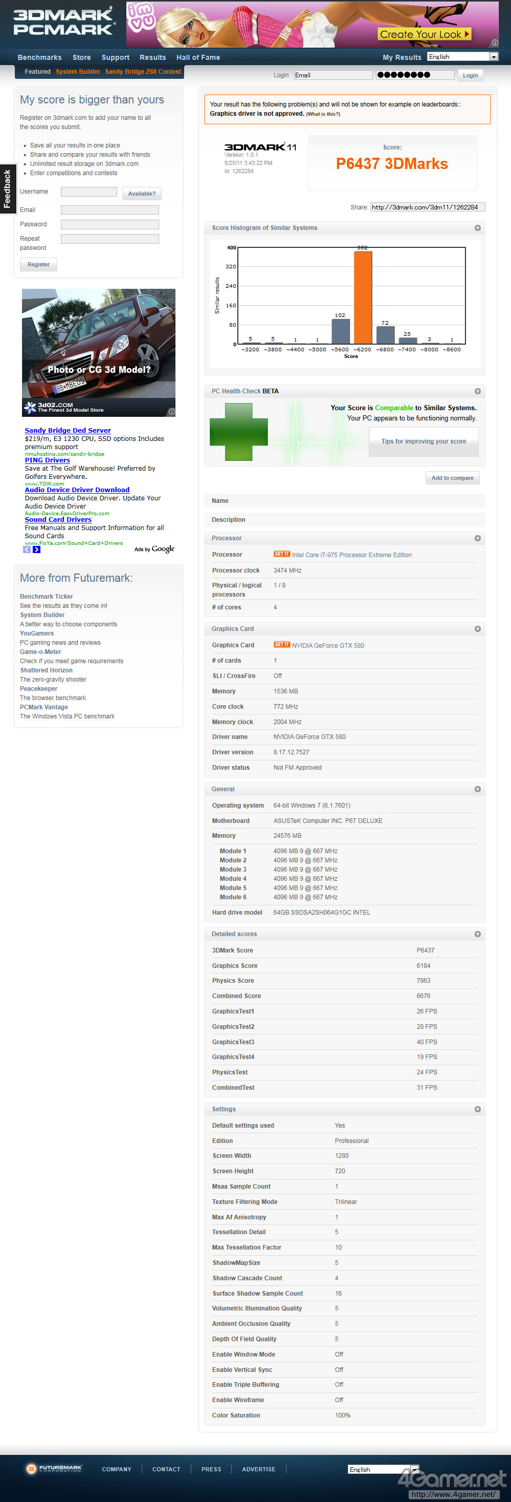Image resolution: width=511 pixels, height=1502 pixels.
Task: Collapse the Graphics Card section arrow
Action: (x=477, y=629)
